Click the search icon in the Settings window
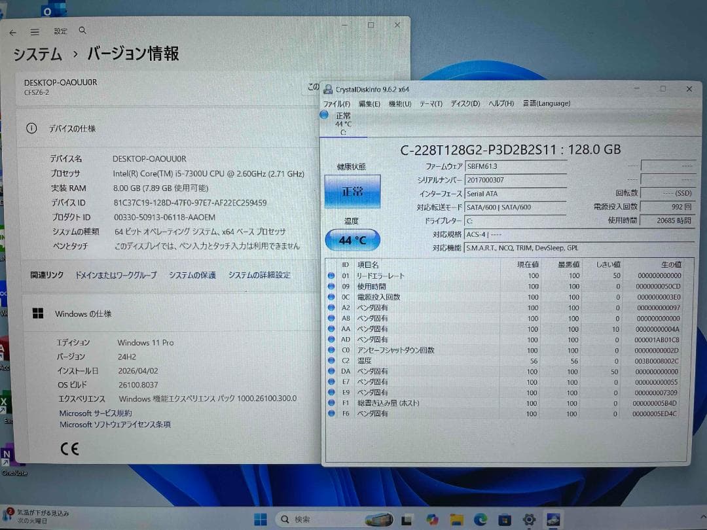 point(82,31)
